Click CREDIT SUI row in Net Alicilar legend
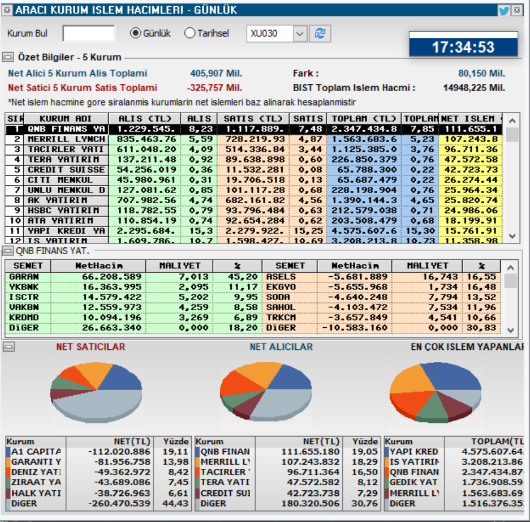 [x=288, y=493]
